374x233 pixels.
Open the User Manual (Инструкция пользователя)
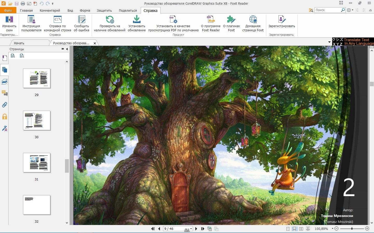(x=31, y=24)
